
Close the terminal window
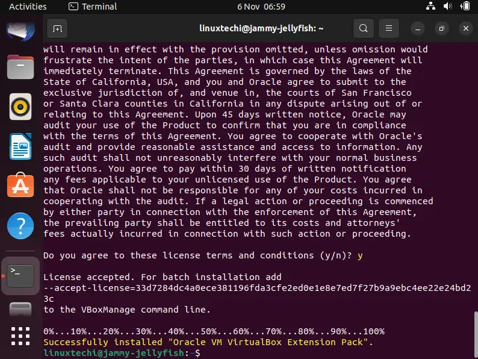466,29
